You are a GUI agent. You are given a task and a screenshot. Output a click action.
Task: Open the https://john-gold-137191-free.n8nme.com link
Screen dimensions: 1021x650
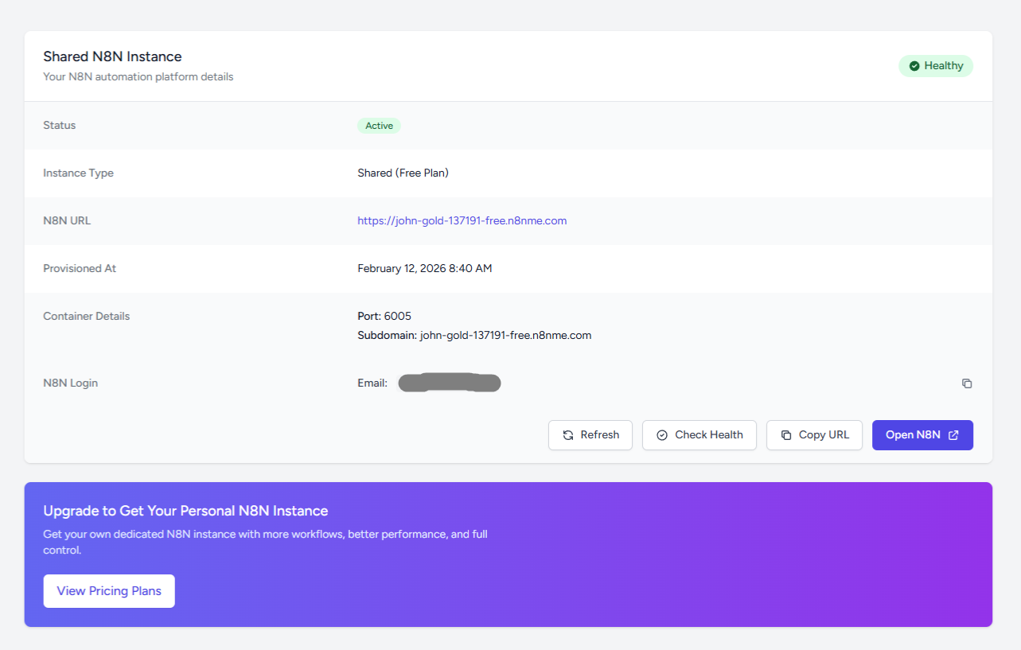(462, 220)
